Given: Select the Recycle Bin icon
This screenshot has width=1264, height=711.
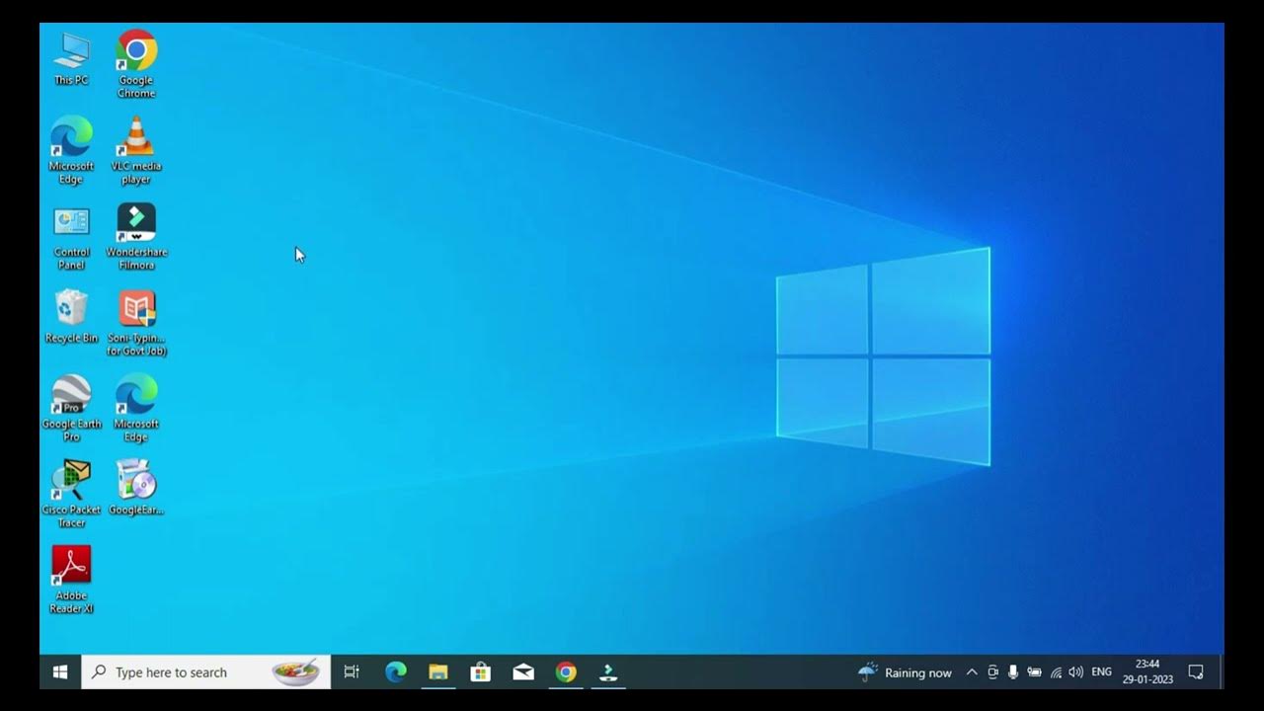Looking at the screenshot, I should [71, 317].
